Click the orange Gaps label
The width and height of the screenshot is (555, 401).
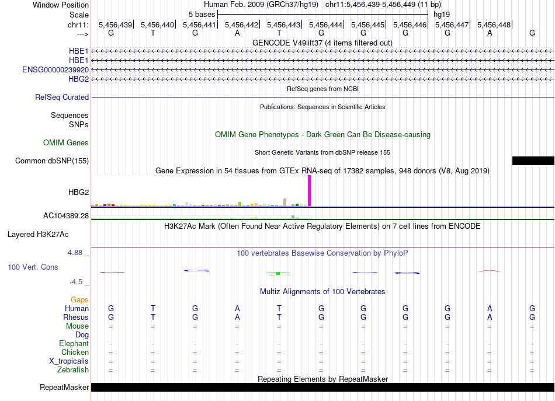click(x=79, y=300)
